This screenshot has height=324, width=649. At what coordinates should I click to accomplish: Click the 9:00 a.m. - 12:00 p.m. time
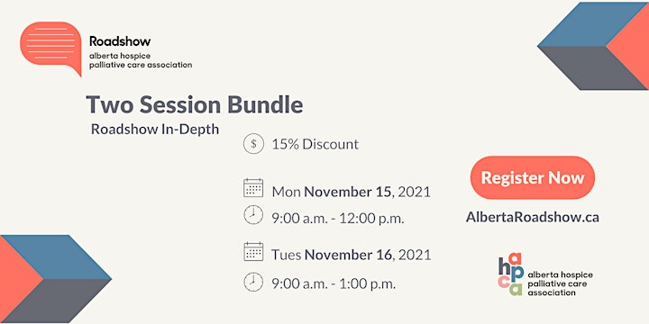[x=338, y=218]
